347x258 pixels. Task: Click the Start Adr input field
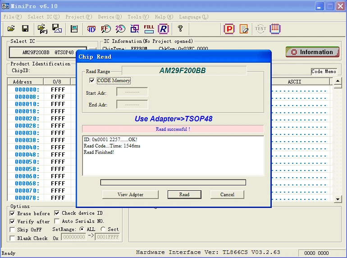(132, 92)
